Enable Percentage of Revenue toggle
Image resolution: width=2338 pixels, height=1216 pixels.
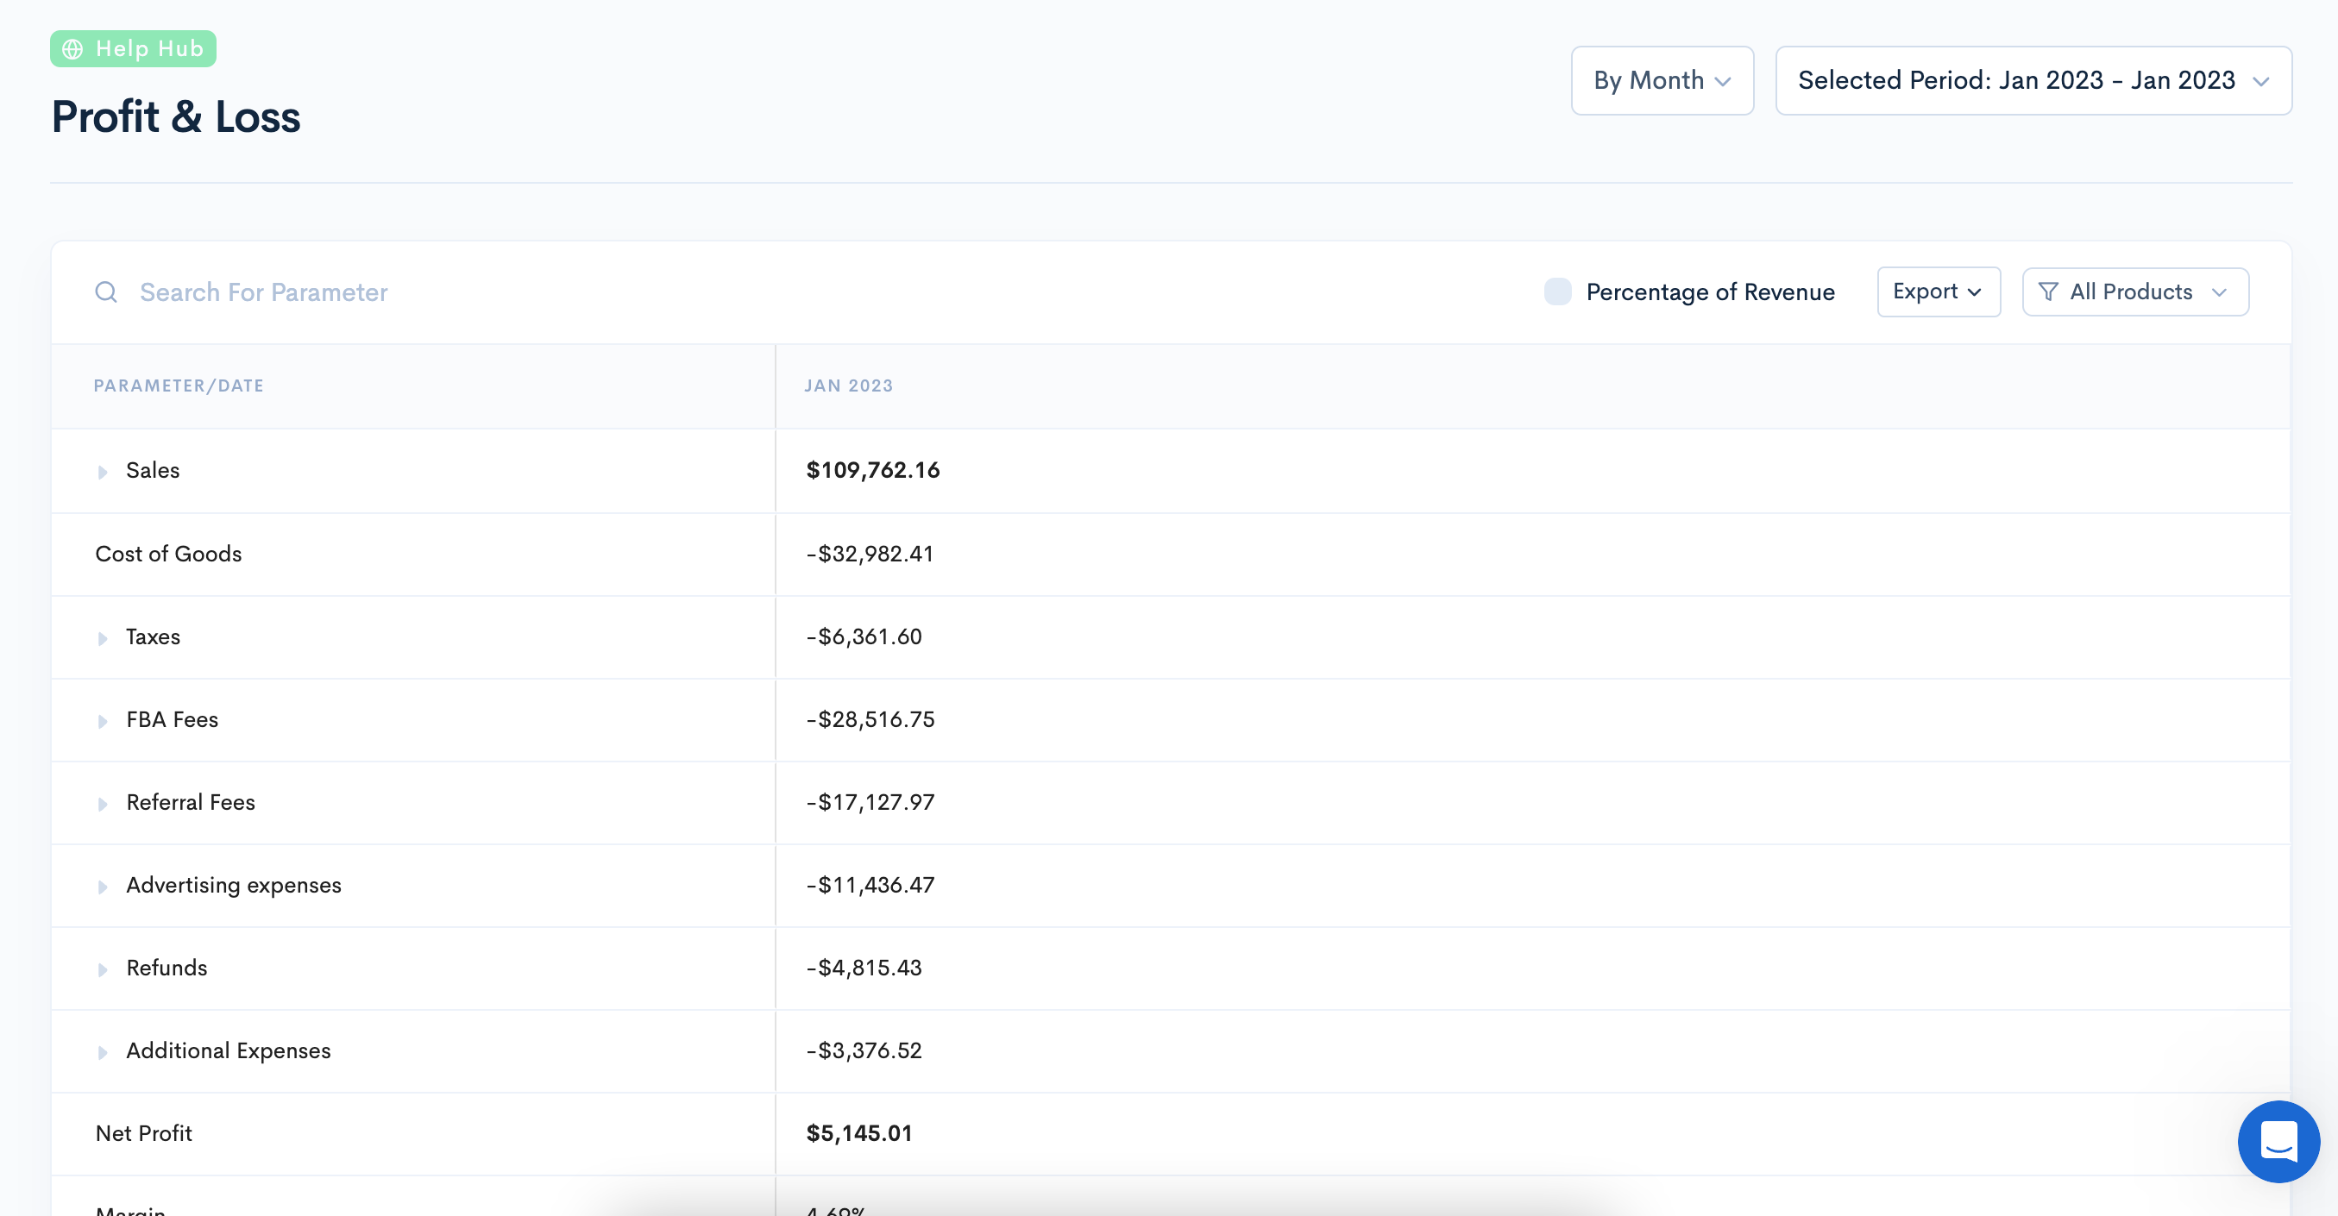1557,291
